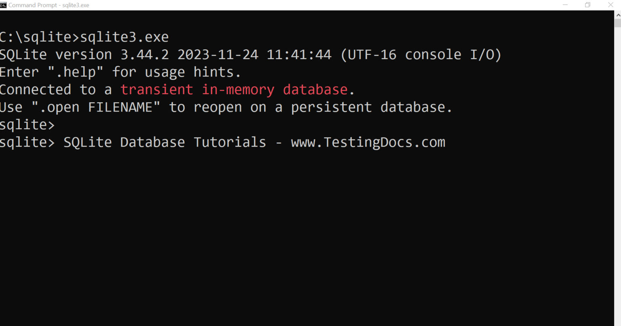The width and height of the screenshot is (621, 326).
Task: Close the Command Prompt window
Action: (610, 5)
